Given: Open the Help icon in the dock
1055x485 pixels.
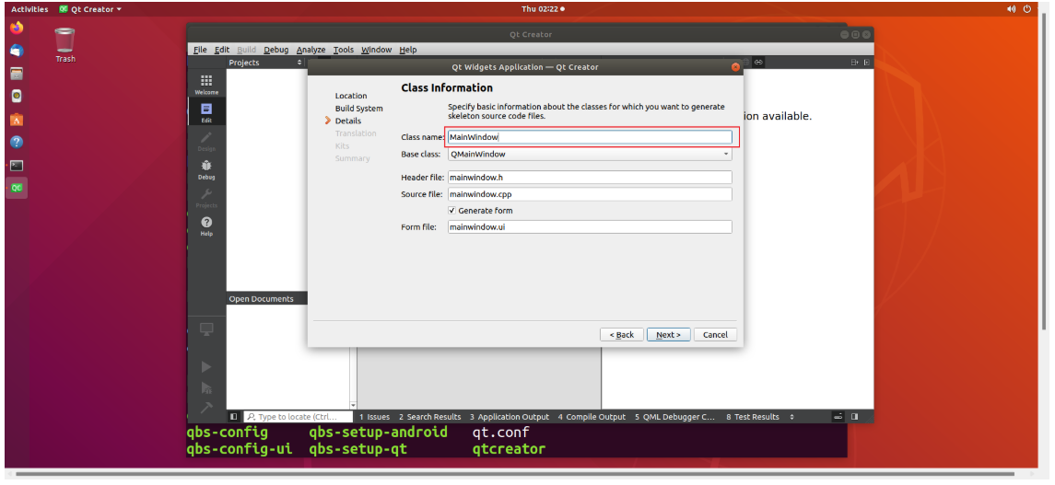Looking at the screenshot, I should [x=17, y=143].
